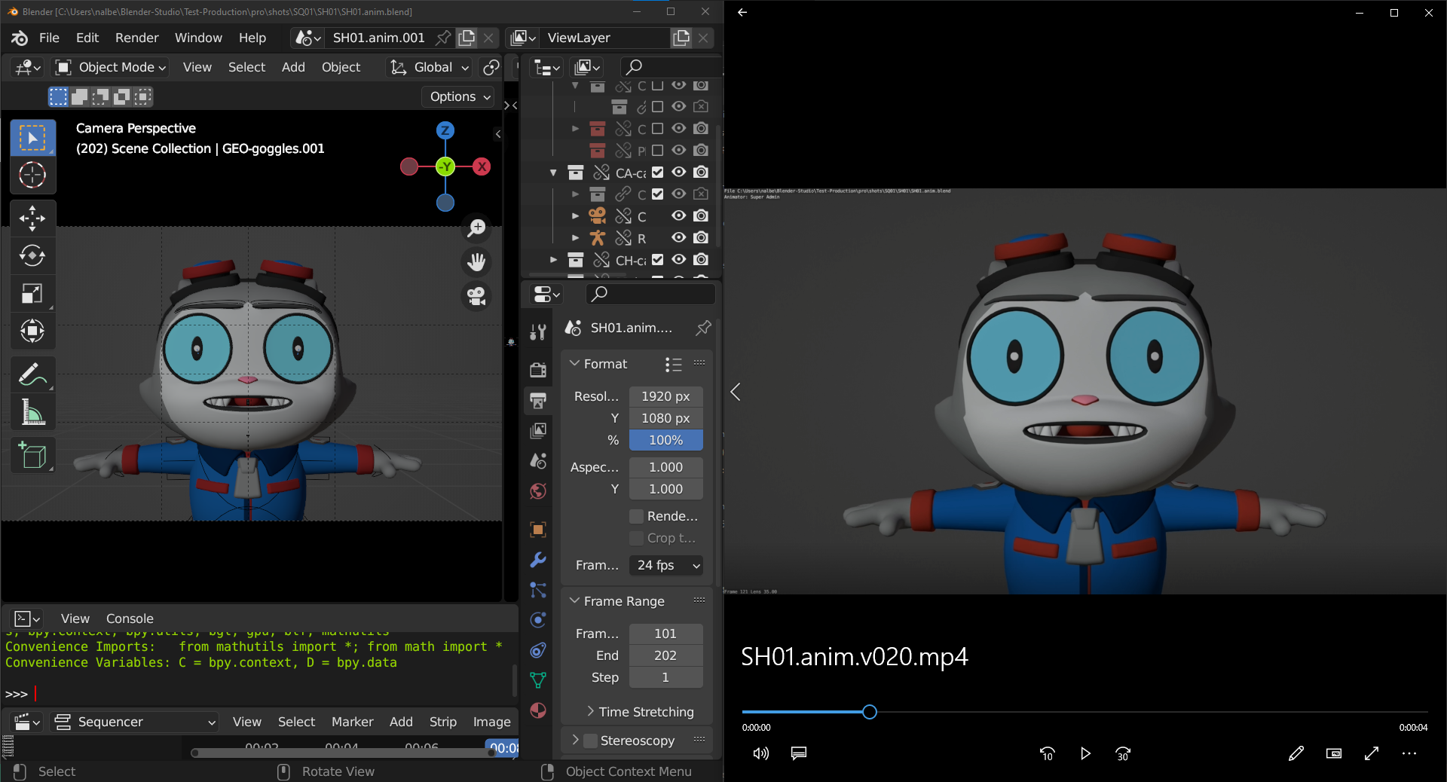Pin the SH01.anim properties context
Viewport: 1447px width, 782px height.
[703, 328]
